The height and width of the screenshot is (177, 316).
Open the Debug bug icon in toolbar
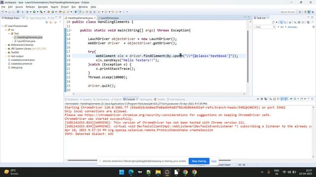tap(27, 12)
